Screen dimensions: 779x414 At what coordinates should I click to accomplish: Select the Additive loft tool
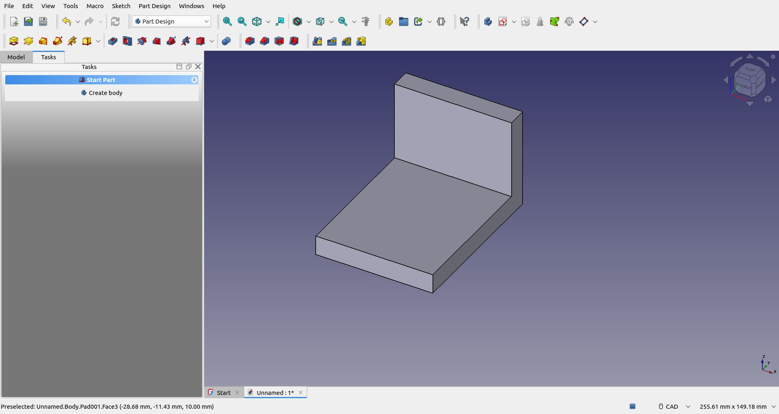point(43,41)
